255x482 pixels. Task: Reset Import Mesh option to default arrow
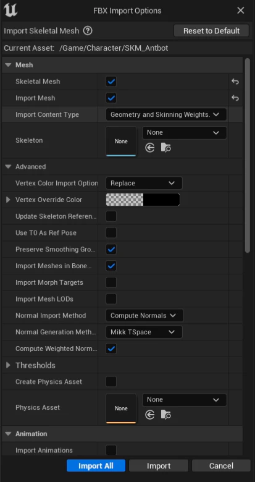click(x=235, y=98)
